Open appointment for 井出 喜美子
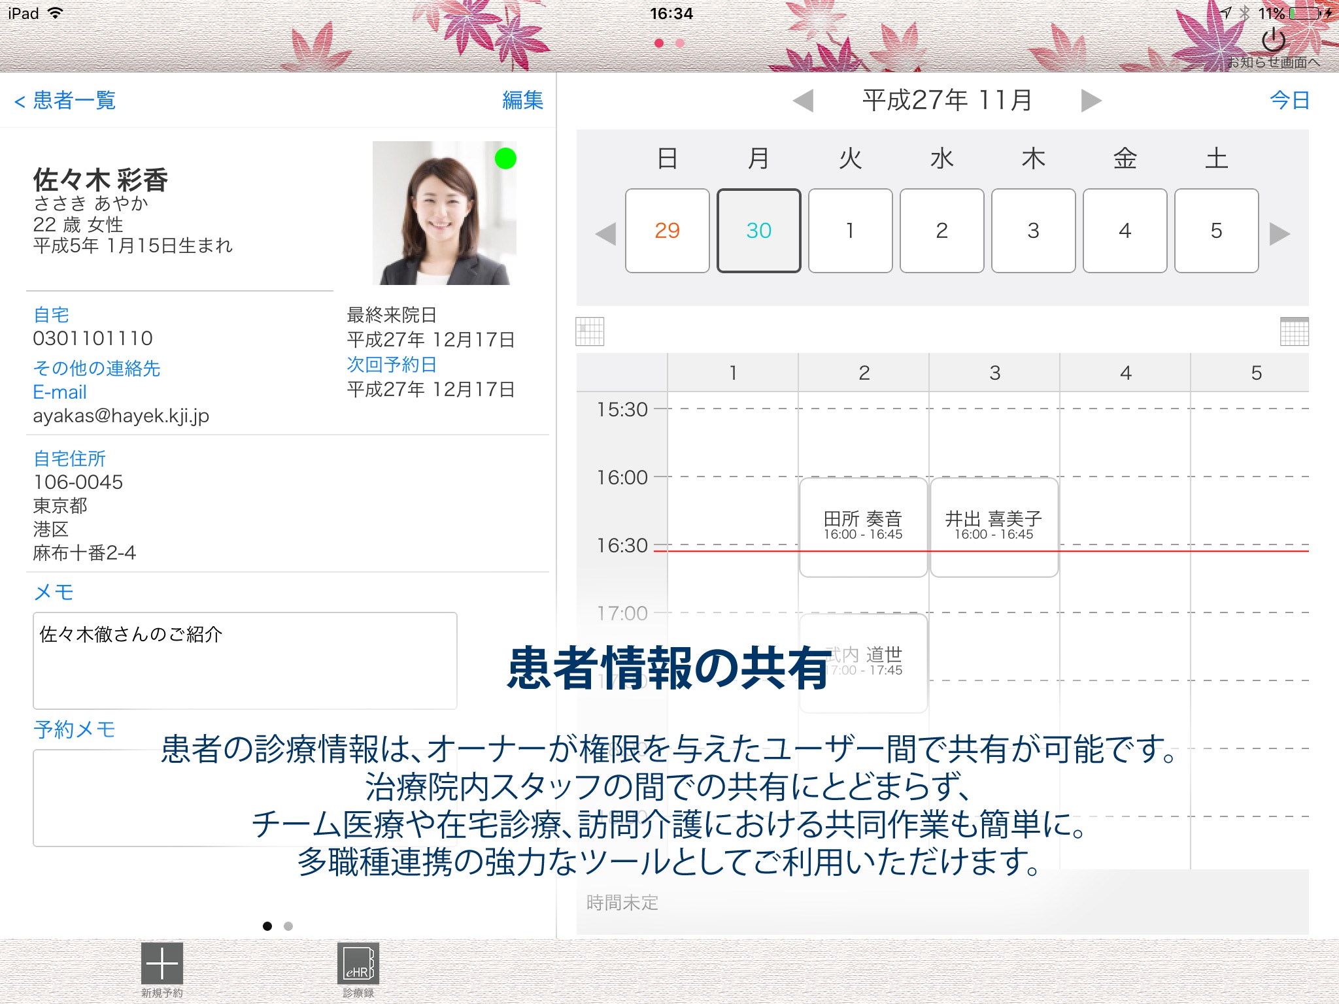1339x1004 pixels. point(994,527)
